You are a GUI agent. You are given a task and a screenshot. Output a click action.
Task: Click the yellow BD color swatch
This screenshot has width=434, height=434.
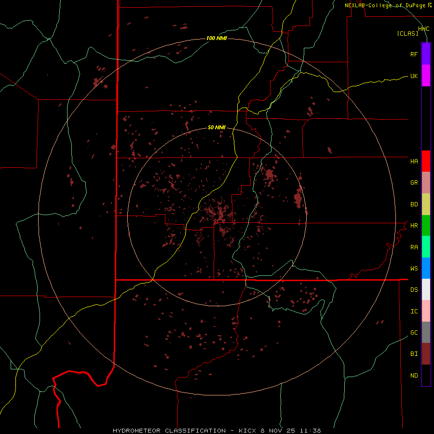(426, 204)
